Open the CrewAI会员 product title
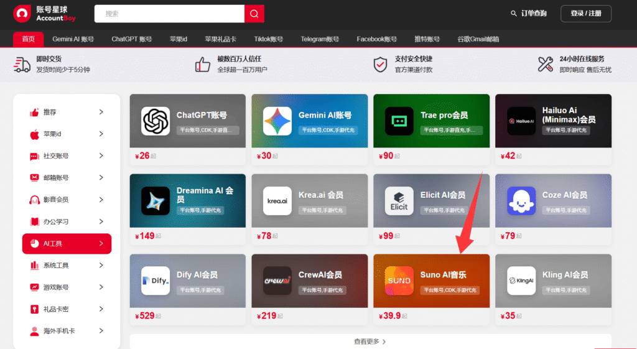 pos(320,275)
